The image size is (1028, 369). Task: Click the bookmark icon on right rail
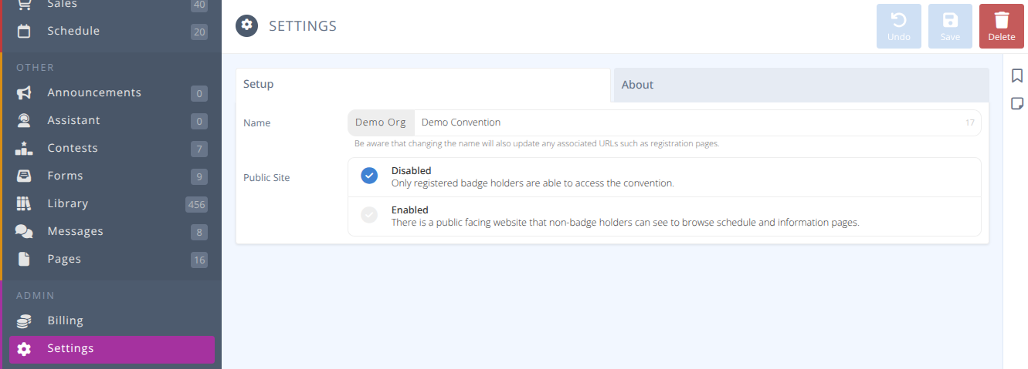[1017, 75]
